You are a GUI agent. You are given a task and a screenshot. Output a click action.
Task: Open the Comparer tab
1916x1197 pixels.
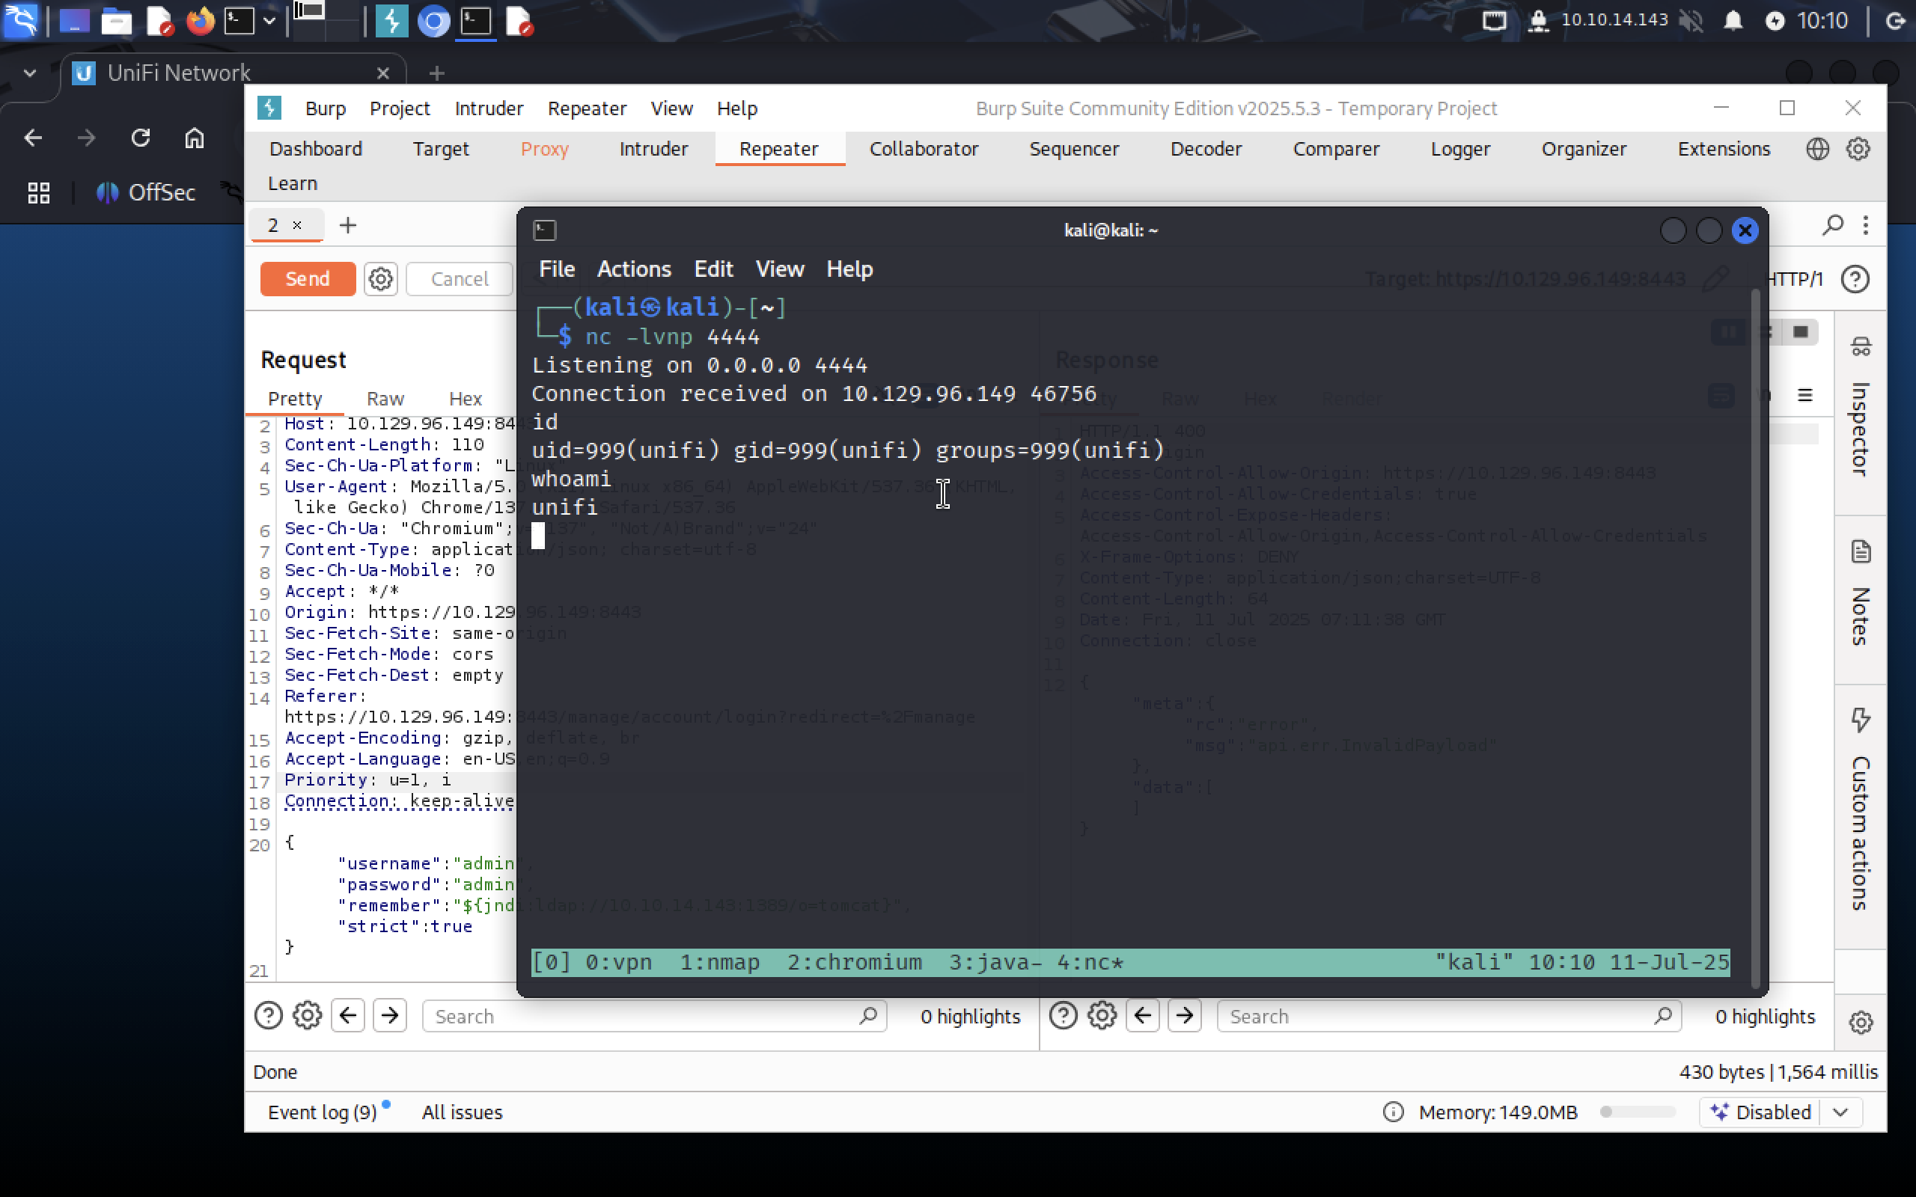click(x=1336, y=149)
